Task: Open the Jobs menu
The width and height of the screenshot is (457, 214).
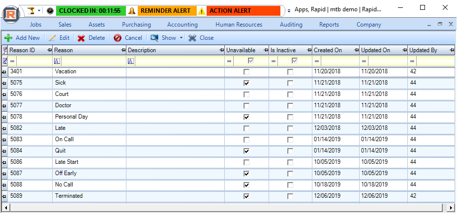Action: pyautogui.click(x=35, y=25)
